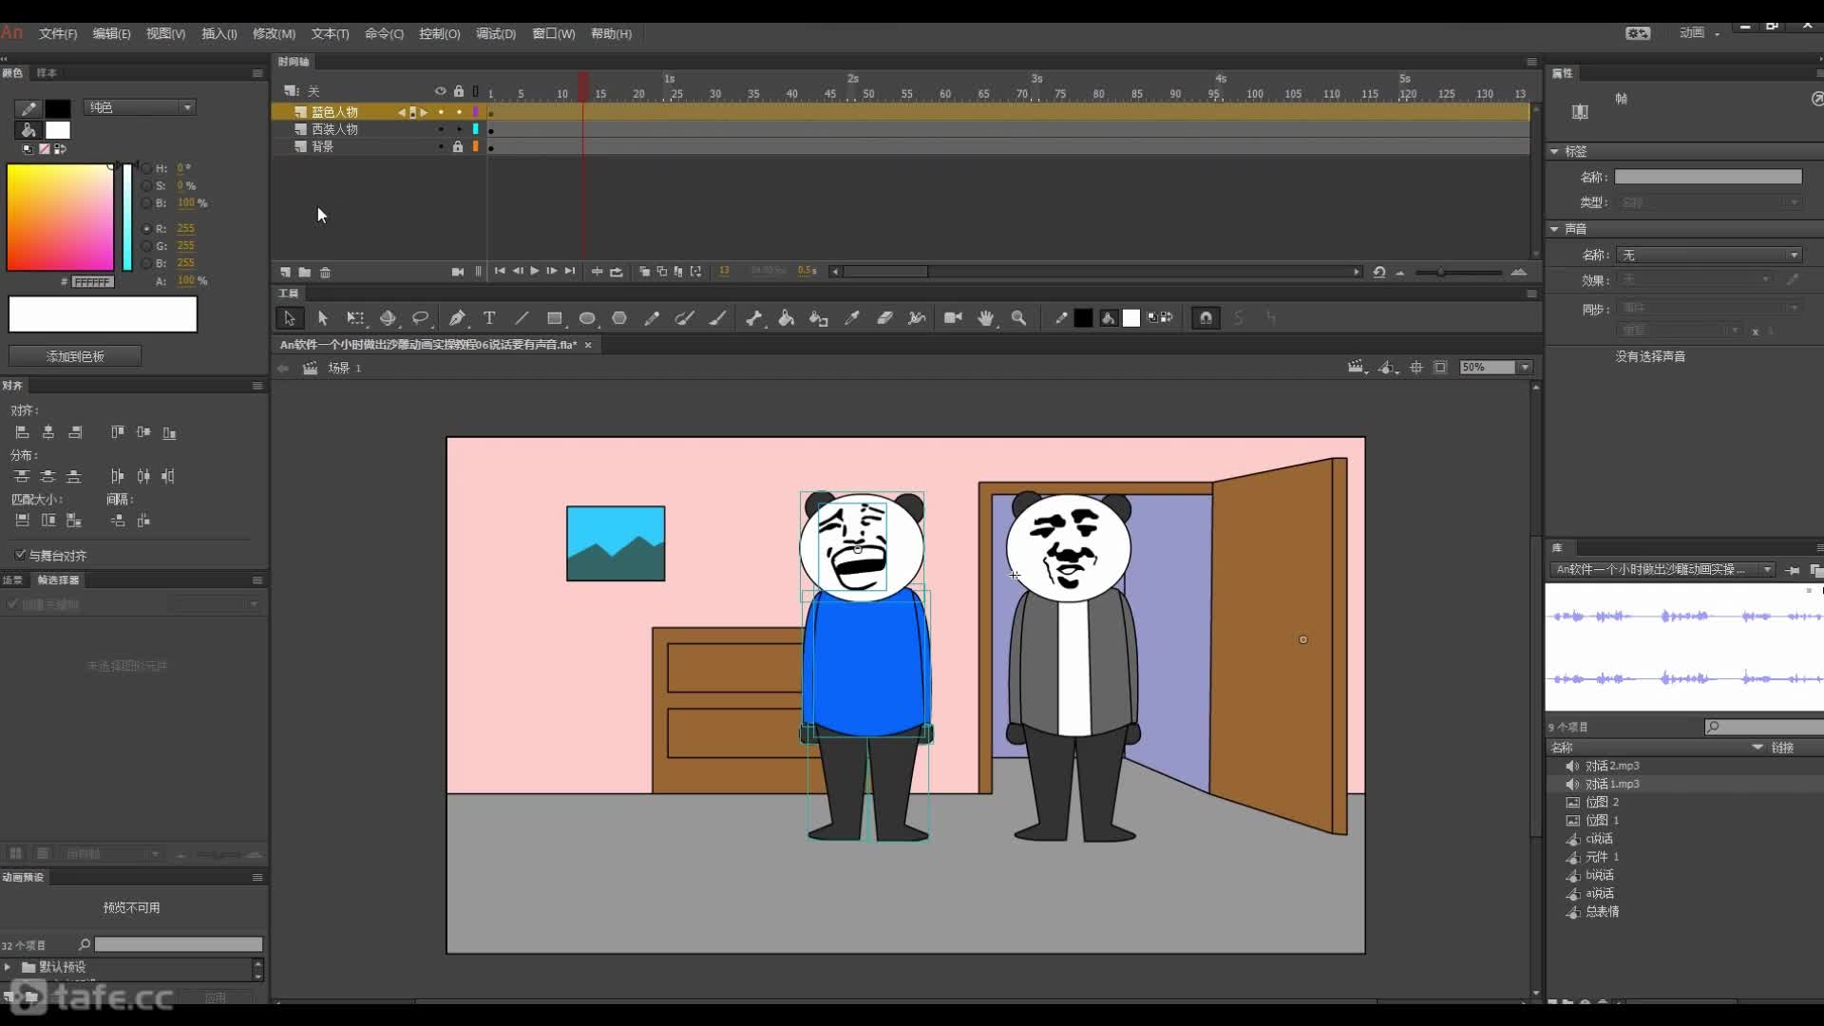This screenshot has height=1026, width=1824.
Task: Click the stroke color black swatch in toolbar
Action: (1084, 318)
